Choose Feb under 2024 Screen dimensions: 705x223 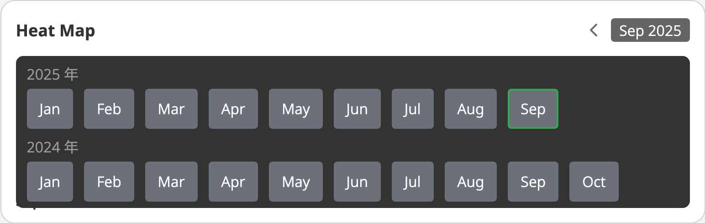pyautogui.click(x=109, y=182)
